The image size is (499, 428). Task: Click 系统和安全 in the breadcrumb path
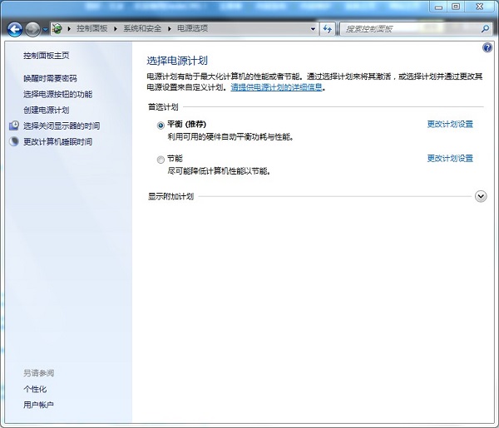(x=145, y=29)
